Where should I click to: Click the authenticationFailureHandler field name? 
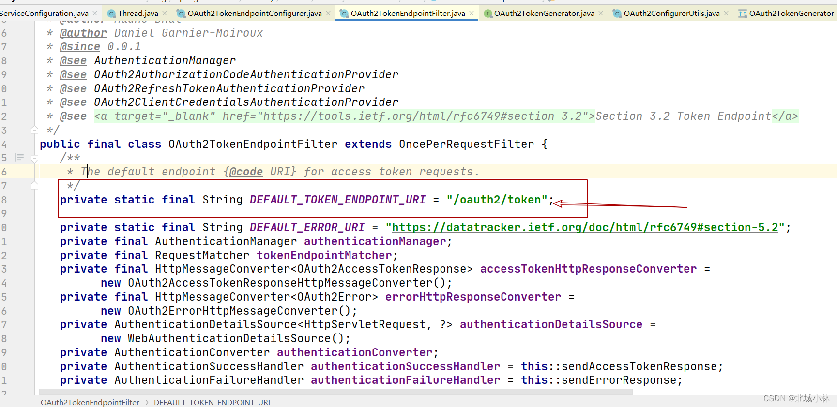pyautogui.click(x=406, y=380)
